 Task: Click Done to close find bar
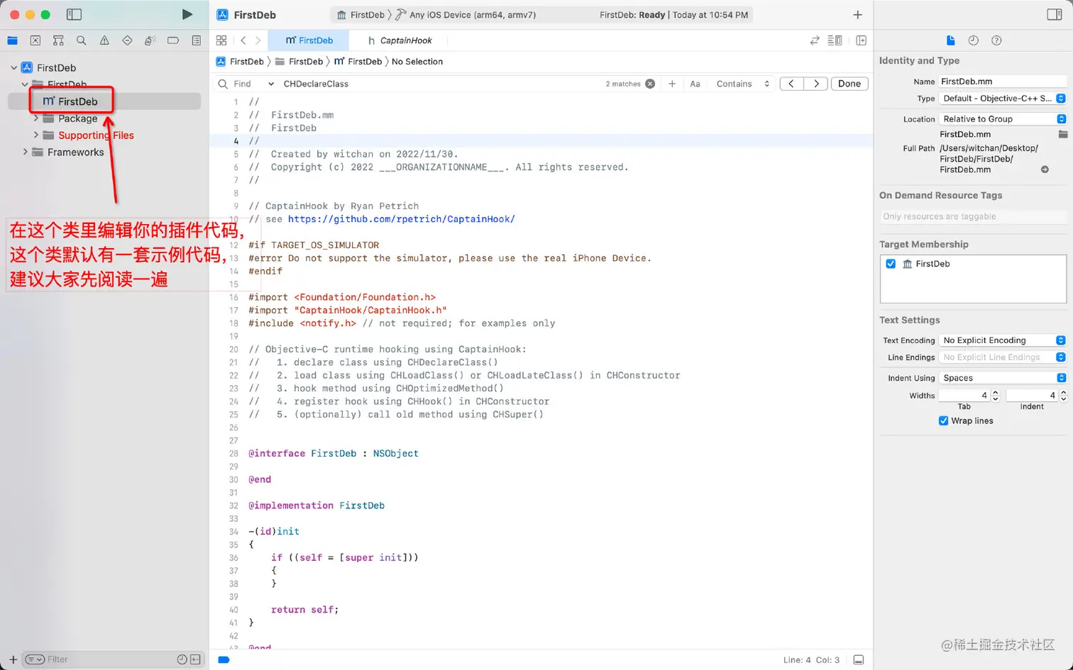coord(849,84)
